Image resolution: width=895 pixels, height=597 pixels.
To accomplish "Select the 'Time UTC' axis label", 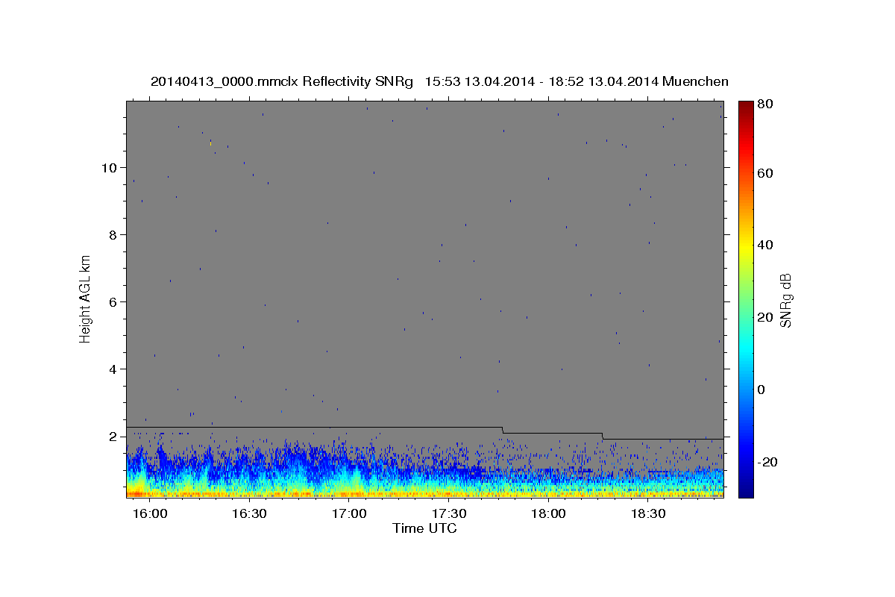I will (424, 528).
